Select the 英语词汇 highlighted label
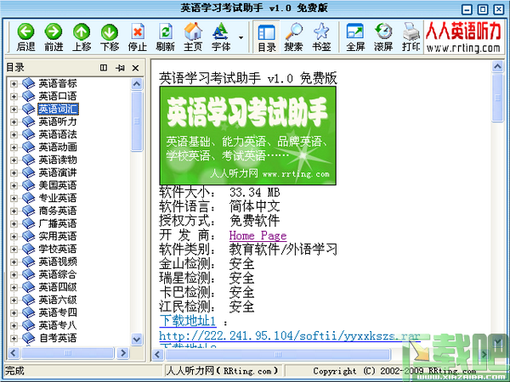510x382 pixels. [x=58, y=110]
